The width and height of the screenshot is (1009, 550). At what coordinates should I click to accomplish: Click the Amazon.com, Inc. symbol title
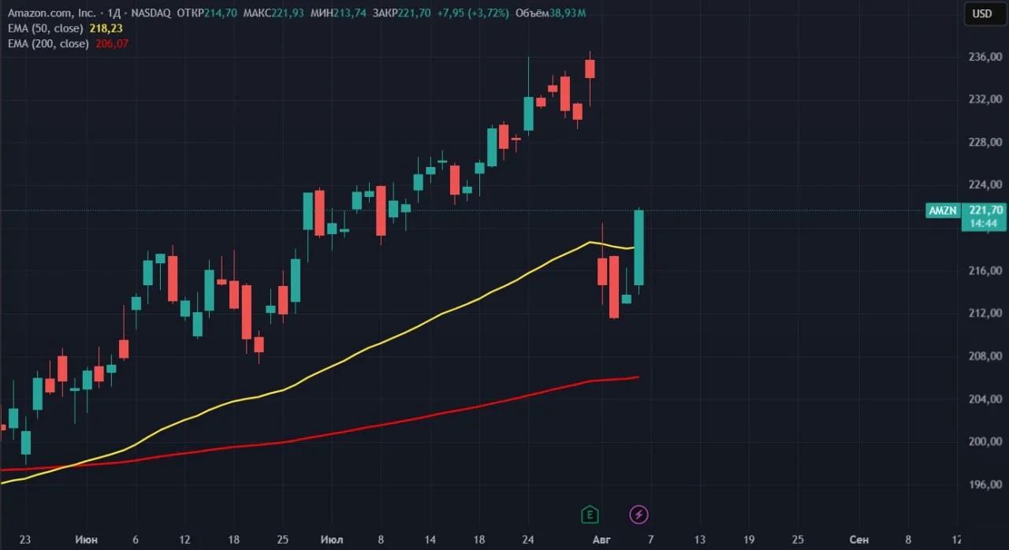click(51, 13)
